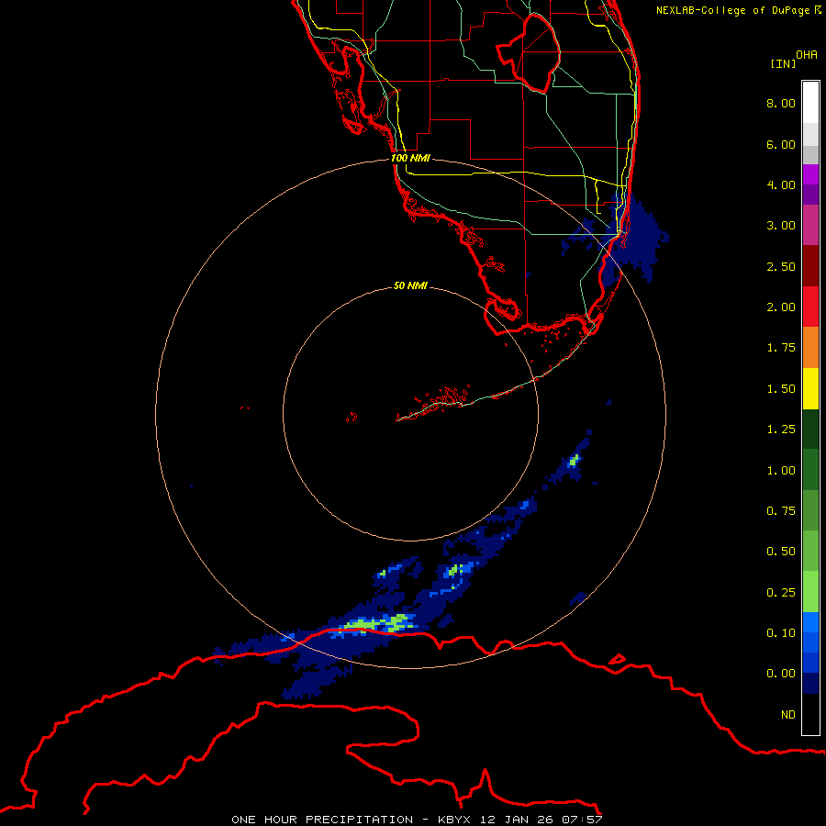Pick the dark red swatch beside 2.50

810,266
